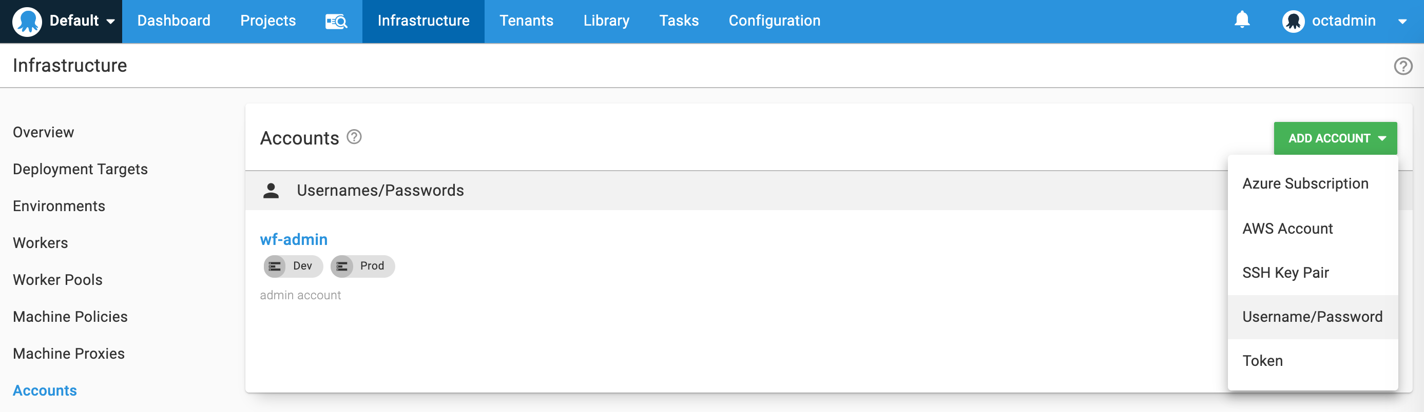The image size is (1424, 412).
Task: Open the search projects icon in navbar
Action: (x=336, y=22)
